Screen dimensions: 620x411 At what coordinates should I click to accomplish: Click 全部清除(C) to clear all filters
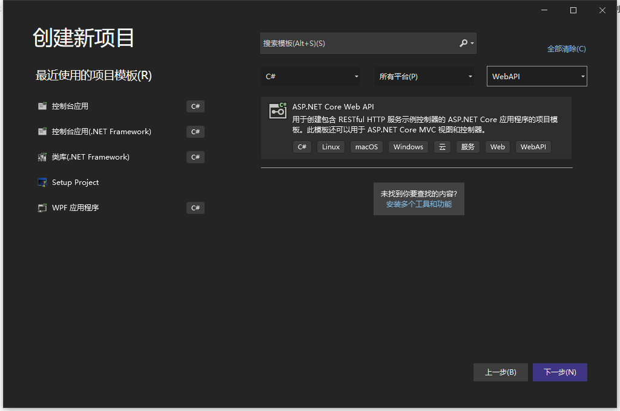click(x=566, y=49)
